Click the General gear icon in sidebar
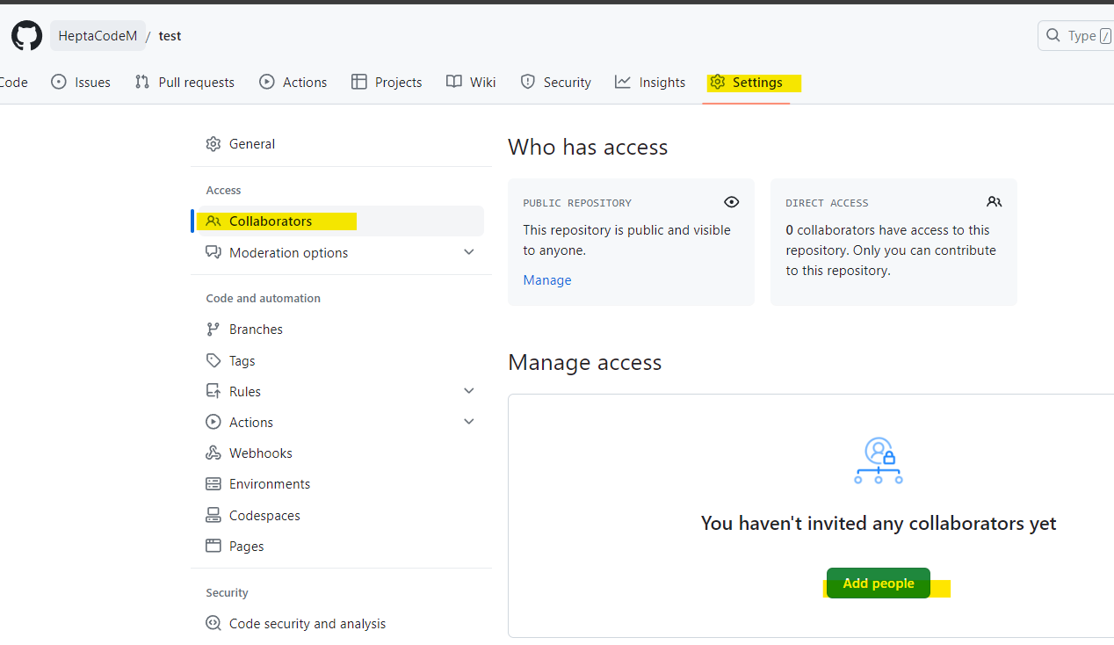This screenshot has height=645, width=1114. [x=213, y=144]
